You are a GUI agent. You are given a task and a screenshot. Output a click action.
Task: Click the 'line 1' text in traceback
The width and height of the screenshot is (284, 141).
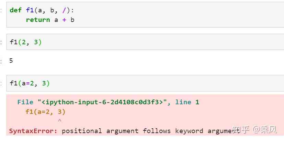click(x=187, y=102)
